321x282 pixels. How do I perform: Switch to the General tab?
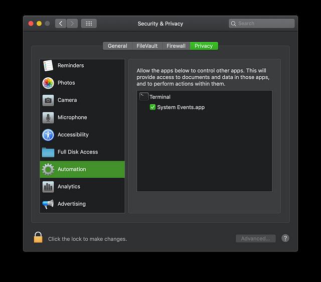[x=117, y=46]
